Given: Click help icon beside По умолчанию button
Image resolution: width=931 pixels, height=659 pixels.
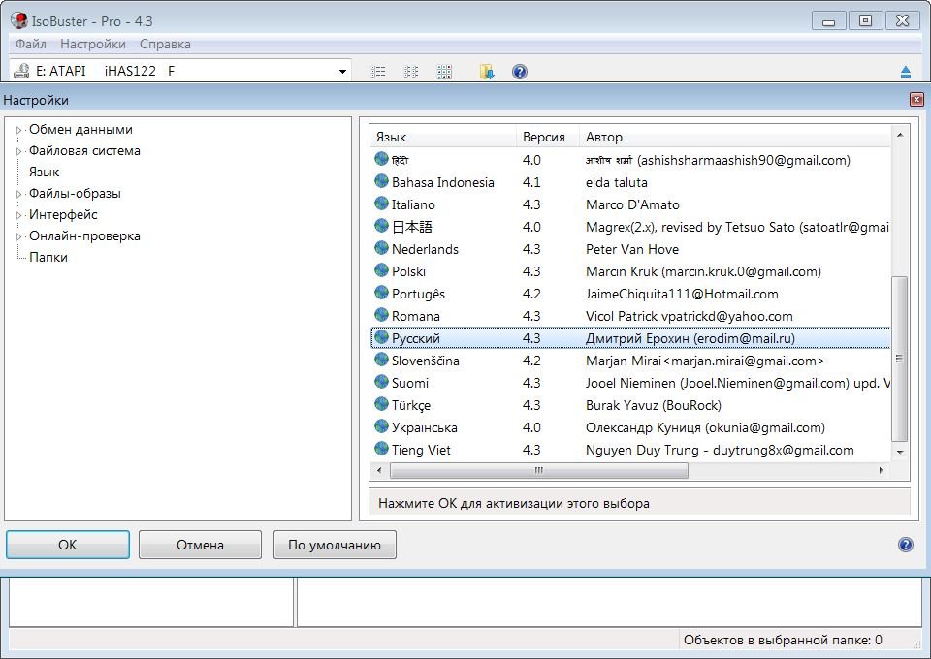Looking at the screenshot, I should (x=906, y=545).
